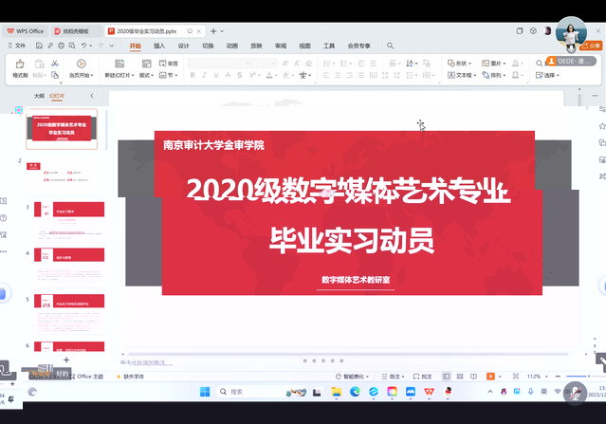Toggle the 备注 notes pane
Image resolution: width=606 pixels, height=424 pixels.
[391, 377]
